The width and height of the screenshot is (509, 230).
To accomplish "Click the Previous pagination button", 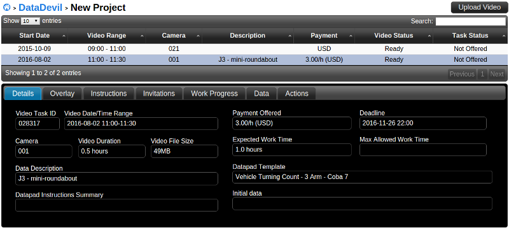I will point(462,74).
